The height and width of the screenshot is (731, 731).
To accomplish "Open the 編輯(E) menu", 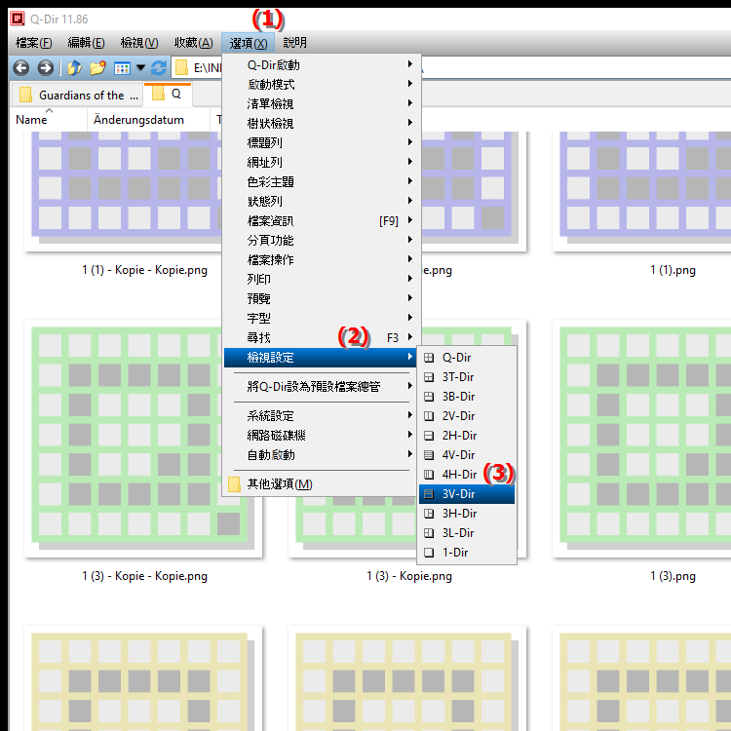I will [x=86, y=43].
